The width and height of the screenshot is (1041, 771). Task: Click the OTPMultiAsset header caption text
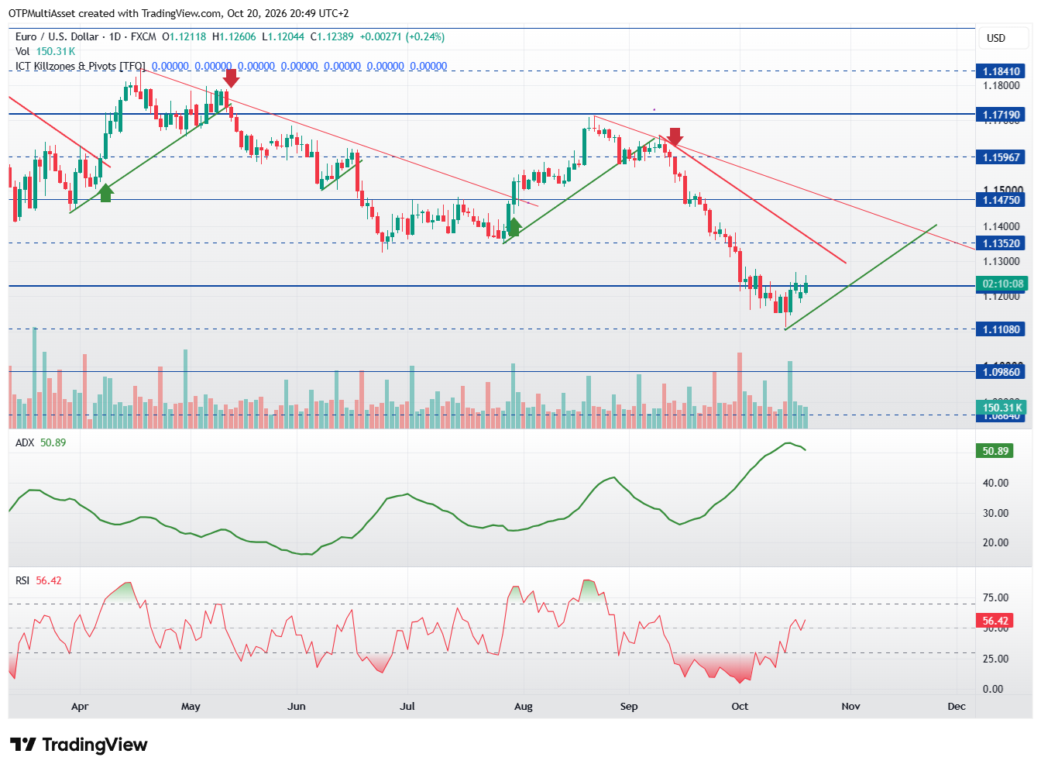coord(178,13)
